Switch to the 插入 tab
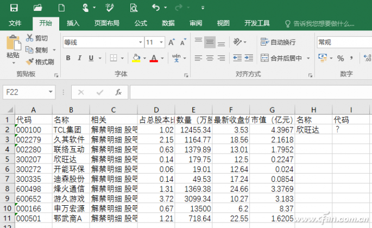372x228 pixels. pyautogui.click(x=73, y=23)
